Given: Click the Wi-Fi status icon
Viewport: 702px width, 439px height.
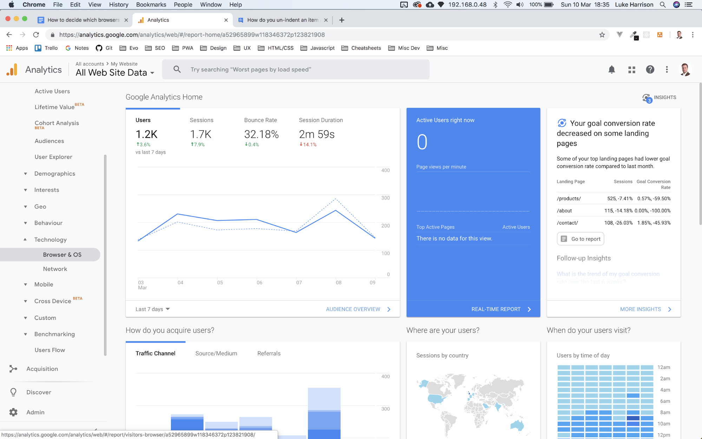Looking at the screenshot, I should [507, 5].
